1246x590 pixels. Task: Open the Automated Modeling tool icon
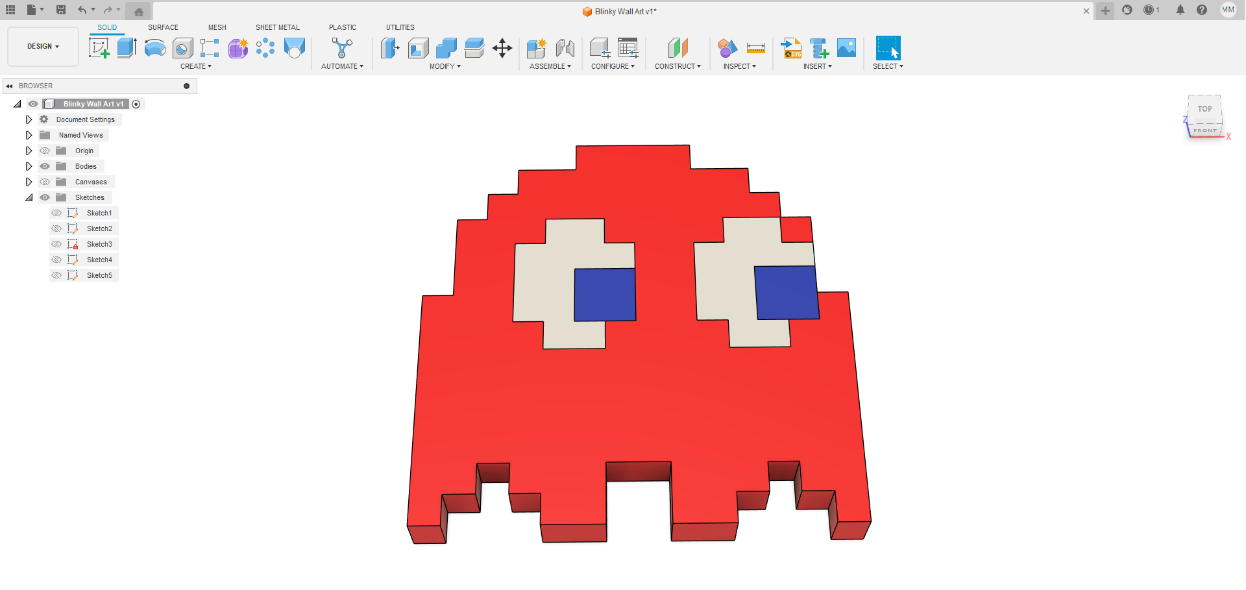click(x=342, y=48)
